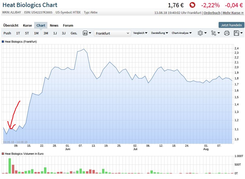The image size is (245, 179).
Task: Open the Frankfurt exchange dropdown
Action: [x=112, y=33]
